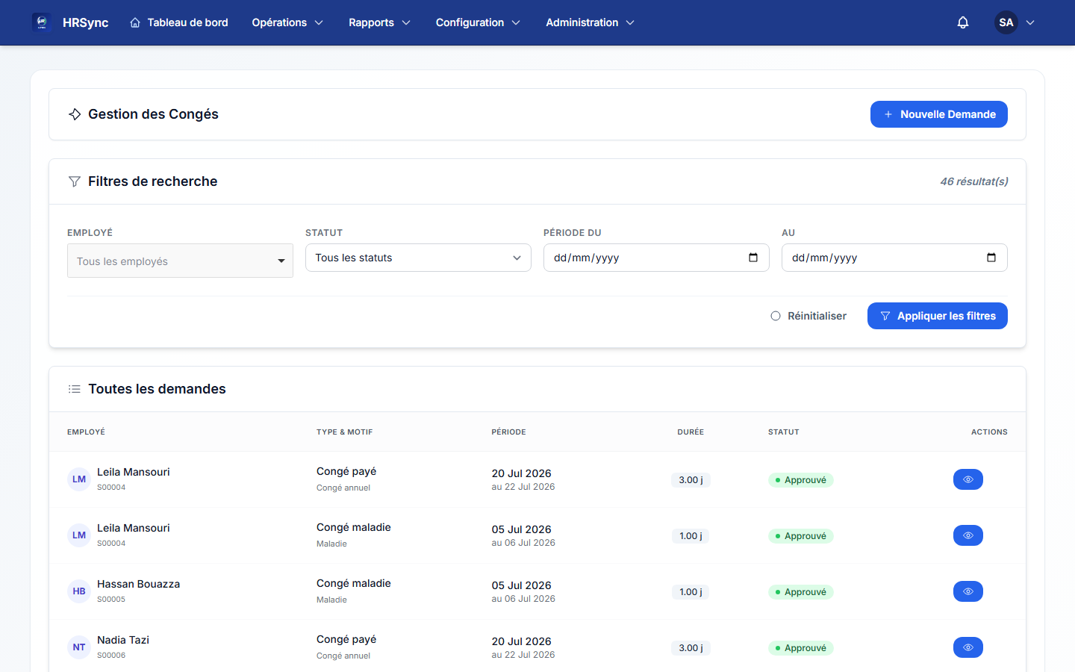Click the NT avatar
Image resolution: width=1075 pixels, height=672 pixels.
point(79,647)
